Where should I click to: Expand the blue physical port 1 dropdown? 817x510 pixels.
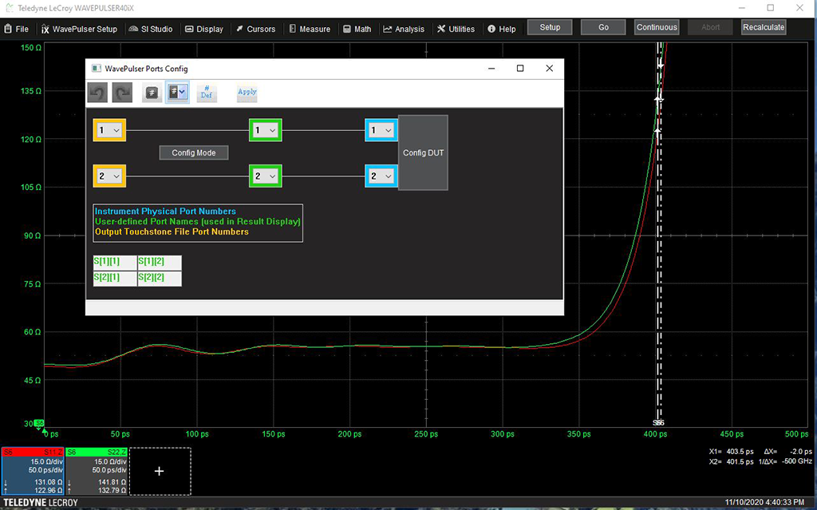pyautogui.click(x=382, y=129)
